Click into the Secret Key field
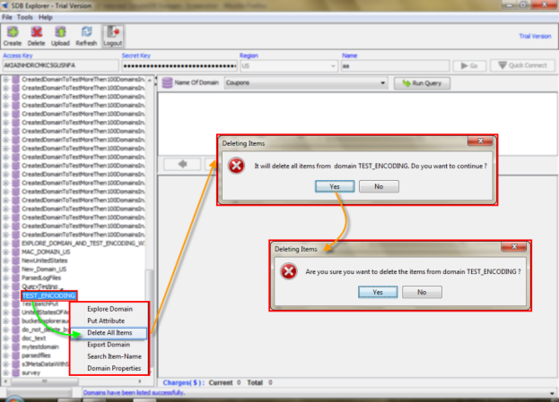Viewport: 559px width, 402px height. (x=179, y=66)
